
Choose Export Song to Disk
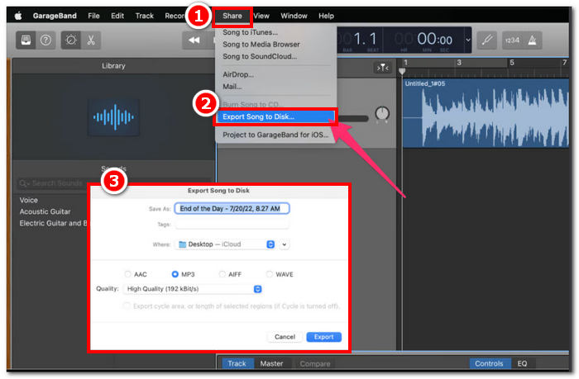(x=275, y=117)
